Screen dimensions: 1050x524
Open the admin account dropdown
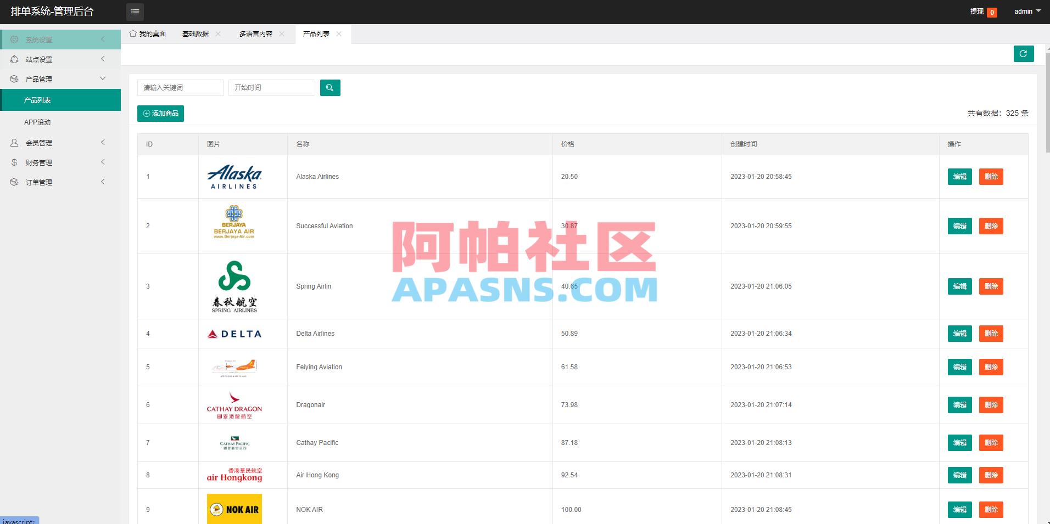pyautogui.click(x=1026, y=11)
